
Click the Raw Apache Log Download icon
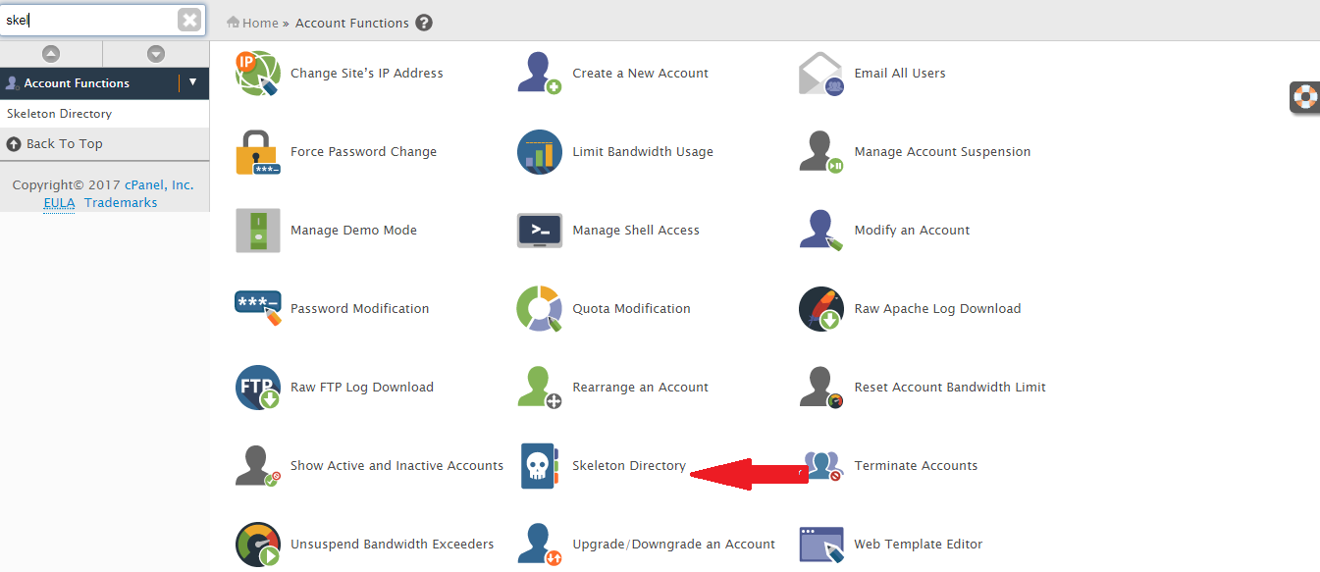point(821,309)
